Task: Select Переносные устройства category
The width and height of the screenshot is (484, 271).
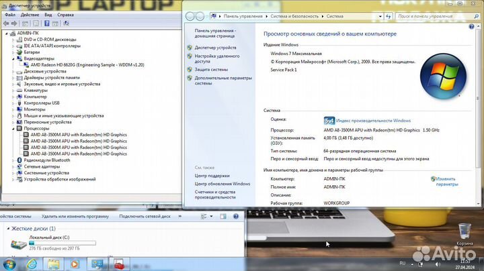Action: 48,122
